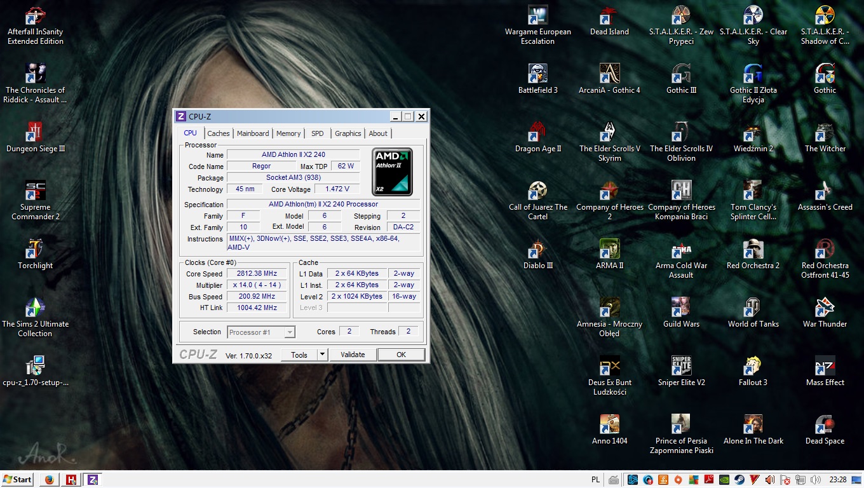The height and width of the screenshot is (488, 864).
Task: Click the AMD Athlon II processor logo
Action: (393, 172)
